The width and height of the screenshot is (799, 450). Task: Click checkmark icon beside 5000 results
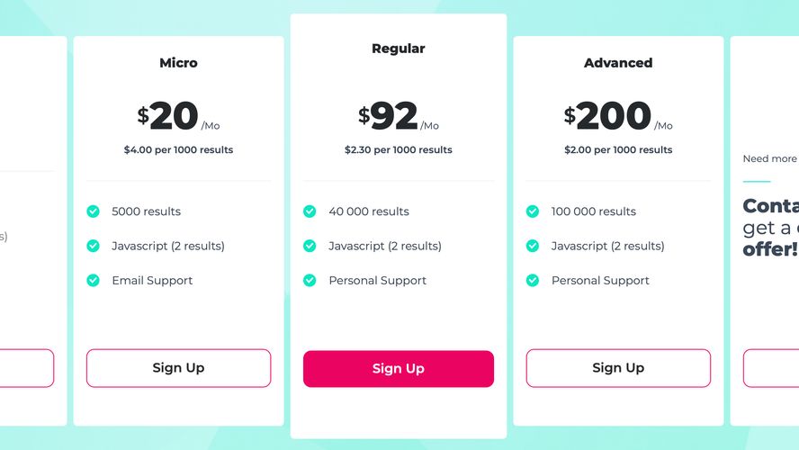93,211
